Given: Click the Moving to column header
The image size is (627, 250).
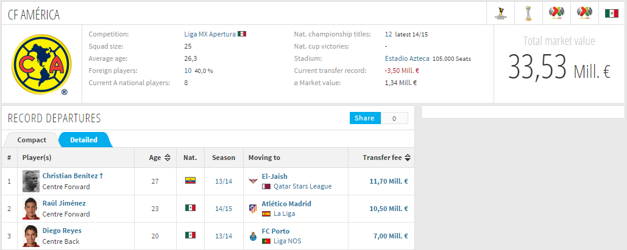Looking at the screenshot, I should 264,158.
